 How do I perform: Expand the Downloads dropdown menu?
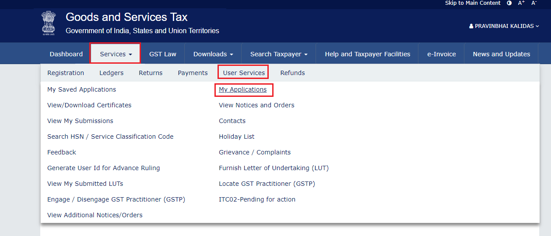tap(213, 54)
